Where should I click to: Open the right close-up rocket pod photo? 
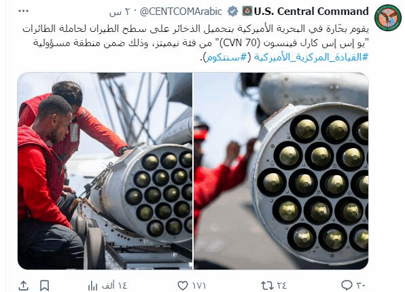coord(281,171)
